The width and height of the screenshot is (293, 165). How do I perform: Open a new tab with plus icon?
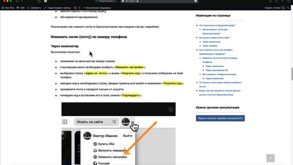(282, 1)
